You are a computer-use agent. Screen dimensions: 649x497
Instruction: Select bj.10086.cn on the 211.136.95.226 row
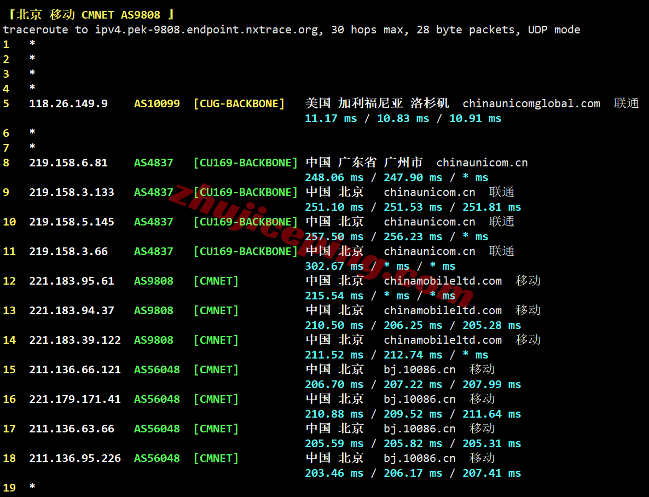coord(420,459)
